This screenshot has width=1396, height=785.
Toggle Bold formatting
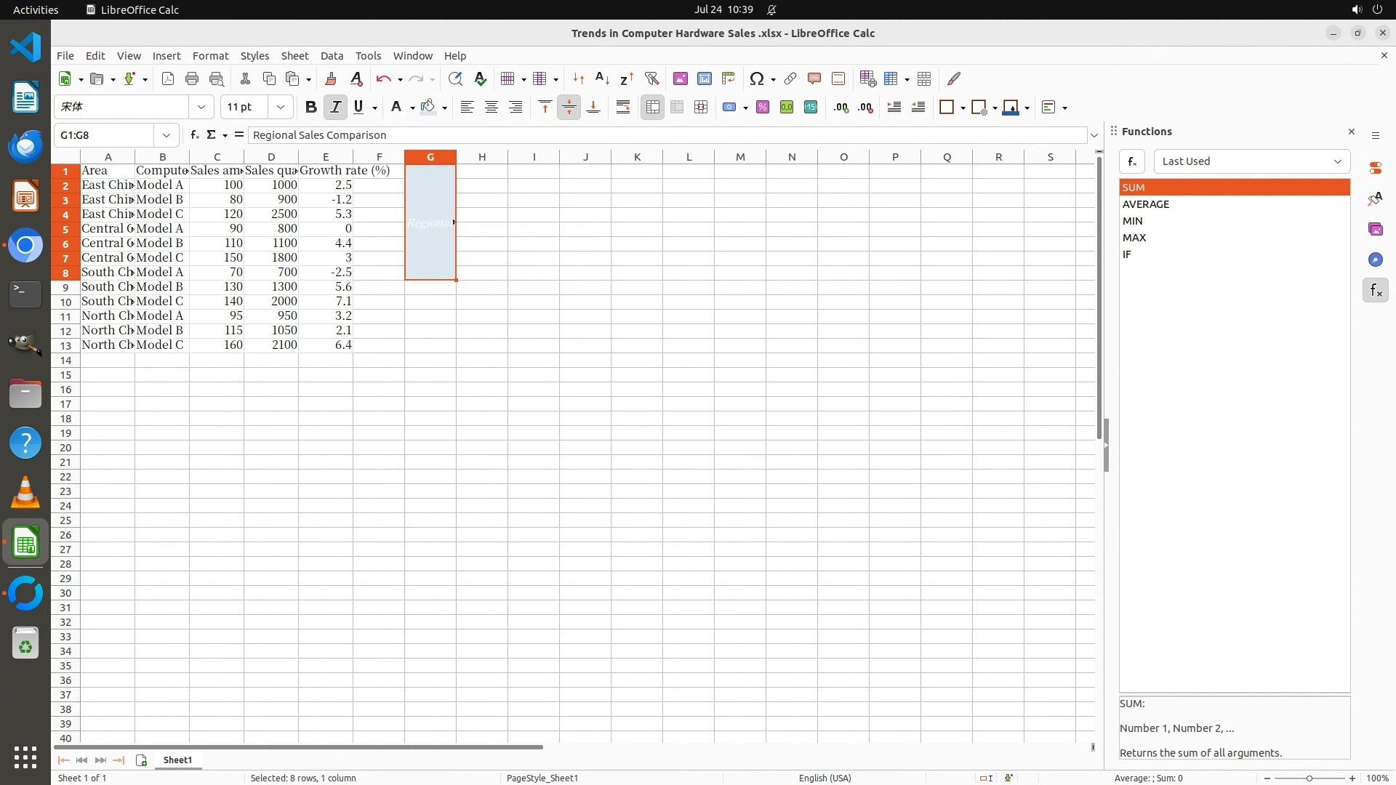pos(310,107)
